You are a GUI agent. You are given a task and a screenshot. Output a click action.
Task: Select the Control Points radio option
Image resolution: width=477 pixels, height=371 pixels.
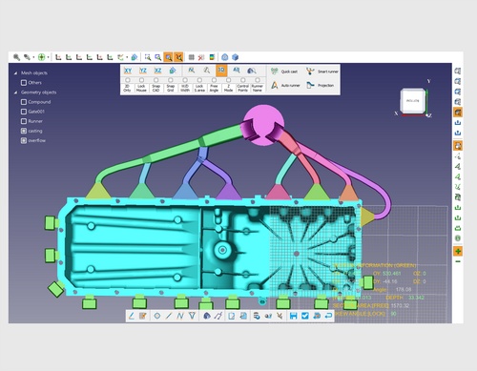coord(243,80)
